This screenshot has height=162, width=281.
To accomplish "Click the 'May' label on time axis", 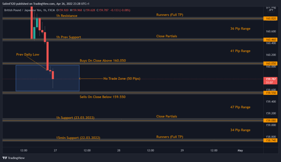I will pos(240,150).
